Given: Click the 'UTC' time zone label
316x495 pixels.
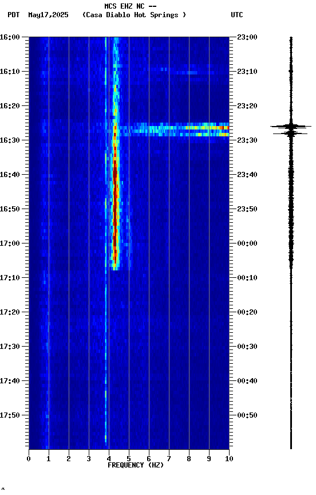Looking at the screenshot, I should tap(237, 15).
